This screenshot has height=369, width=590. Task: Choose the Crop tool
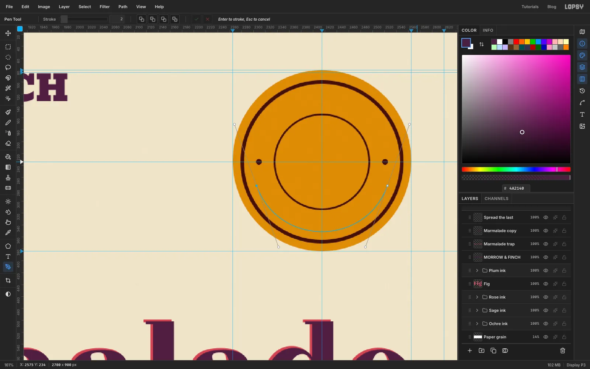pyautogui.click(x=8, y=280)
